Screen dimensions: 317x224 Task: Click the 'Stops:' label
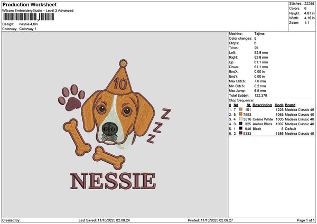234,43
